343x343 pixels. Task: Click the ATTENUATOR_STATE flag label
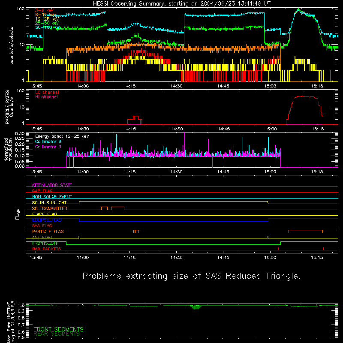click(52, 185)
